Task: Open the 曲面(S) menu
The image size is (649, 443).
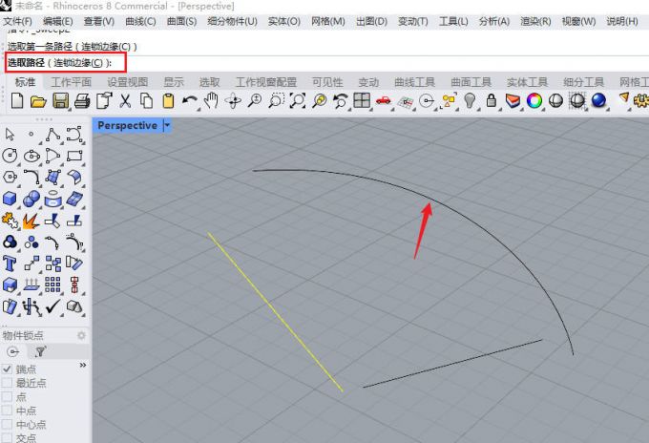Action: point(181,21)
